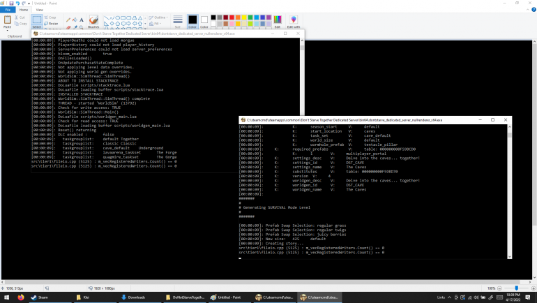Screen dimensions: 537x303
Task: Click the zoom in plus button
Action: [534, 288]
